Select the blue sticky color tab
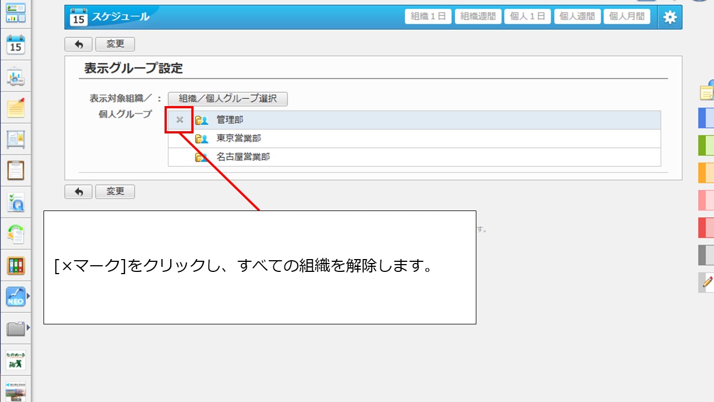Image resolution: width=714 pixels, height=402 pixels. [706, 118]
